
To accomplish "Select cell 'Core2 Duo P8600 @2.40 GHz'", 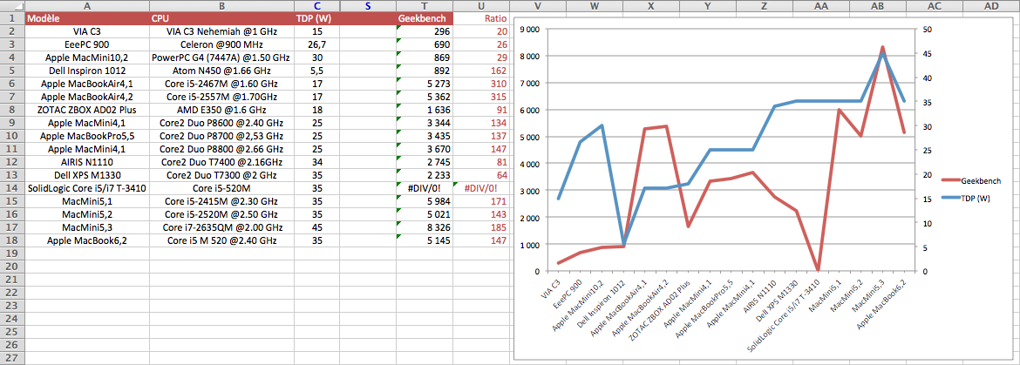I will 221,123.
